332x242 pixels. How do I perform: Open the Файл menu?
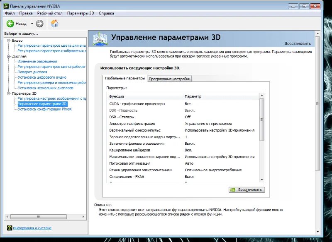(x=10, y=13)
